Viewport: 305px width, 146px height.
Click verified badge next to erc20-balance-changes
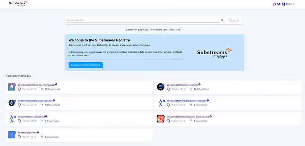[x=208, y=100]
